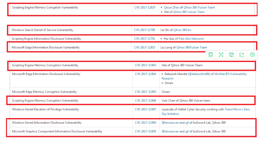Image resolution: width=262 pixels, height=148 pixels.
Task: Follow Qihoo 360 Vulcan Team link in Wei bullet
Action: [x=189, y=12]
